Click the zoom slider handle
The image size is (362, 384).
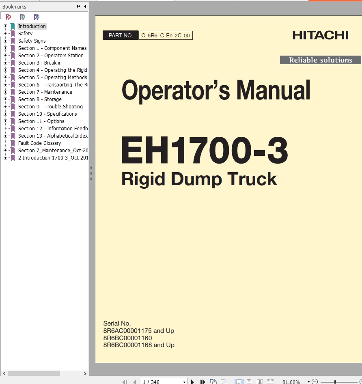tap(335, 382)
